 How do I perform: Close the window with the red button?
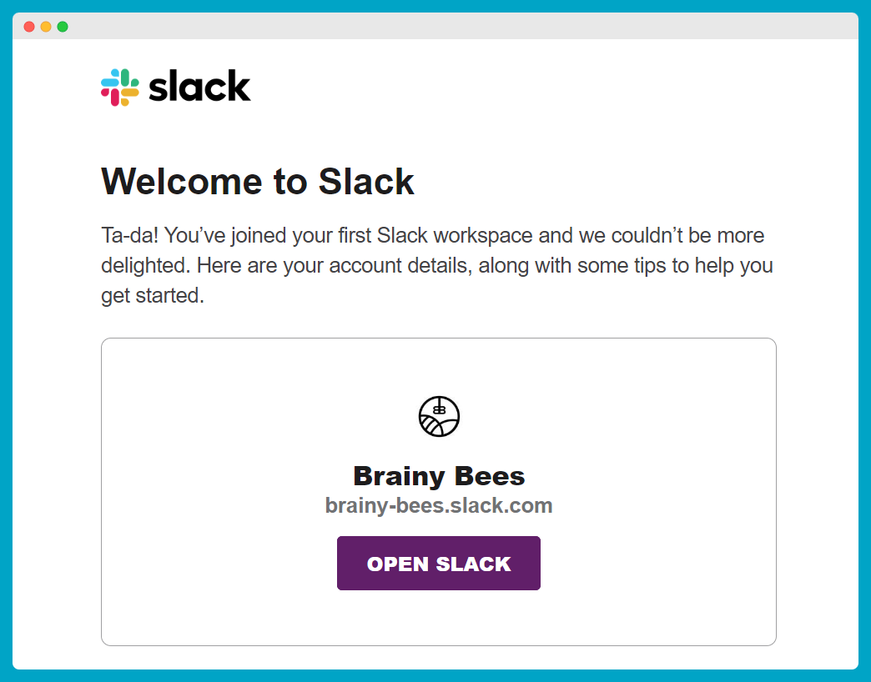pos(29,27)
